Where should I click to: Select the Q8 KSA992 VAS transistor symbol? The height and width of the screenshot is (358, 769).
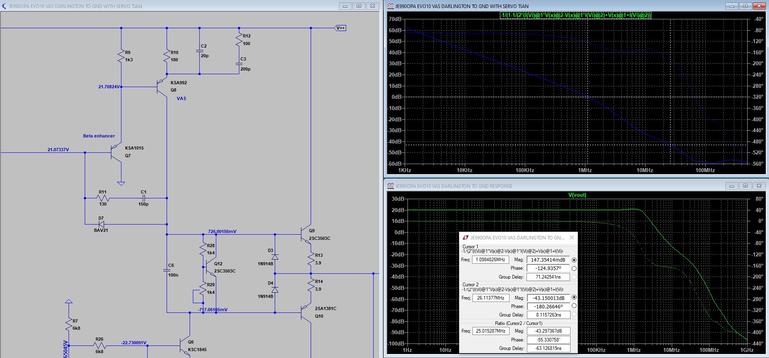pyautogui.click(x=162, y=86)
